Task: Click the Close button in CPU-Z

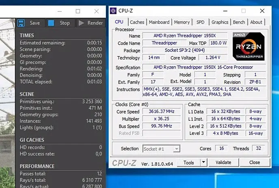Action: click(x=255, y=162)
